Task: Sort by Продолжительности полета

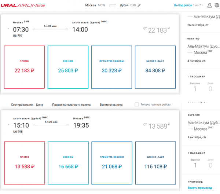Action: 71,105
